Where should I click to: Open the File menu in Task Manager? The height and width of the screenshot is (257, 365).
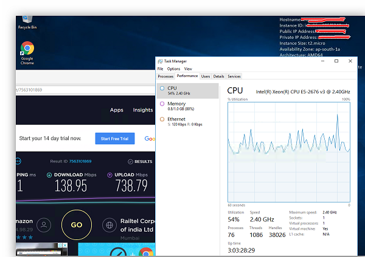160,69
